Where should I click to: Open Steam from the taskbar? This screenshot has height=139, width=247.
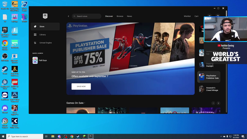click(78, 136)
